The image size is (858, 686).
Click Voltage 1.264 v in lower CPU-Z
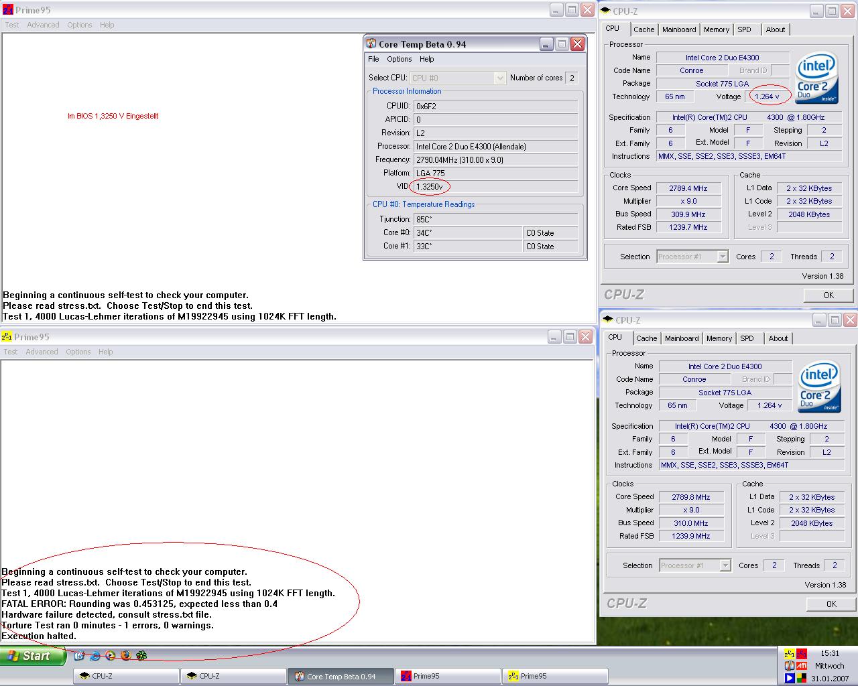[x=768, y=405]
